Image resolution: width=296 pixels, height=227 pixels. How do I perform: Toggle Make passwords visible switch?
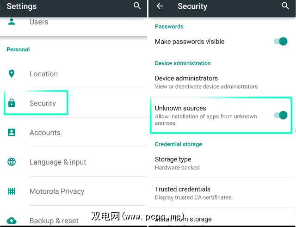(280, 42)
